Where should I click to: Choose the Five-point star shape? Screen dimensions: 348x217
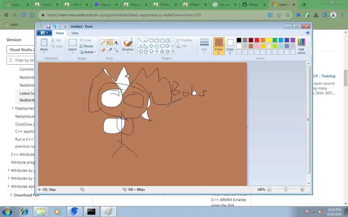click(162, 51)
